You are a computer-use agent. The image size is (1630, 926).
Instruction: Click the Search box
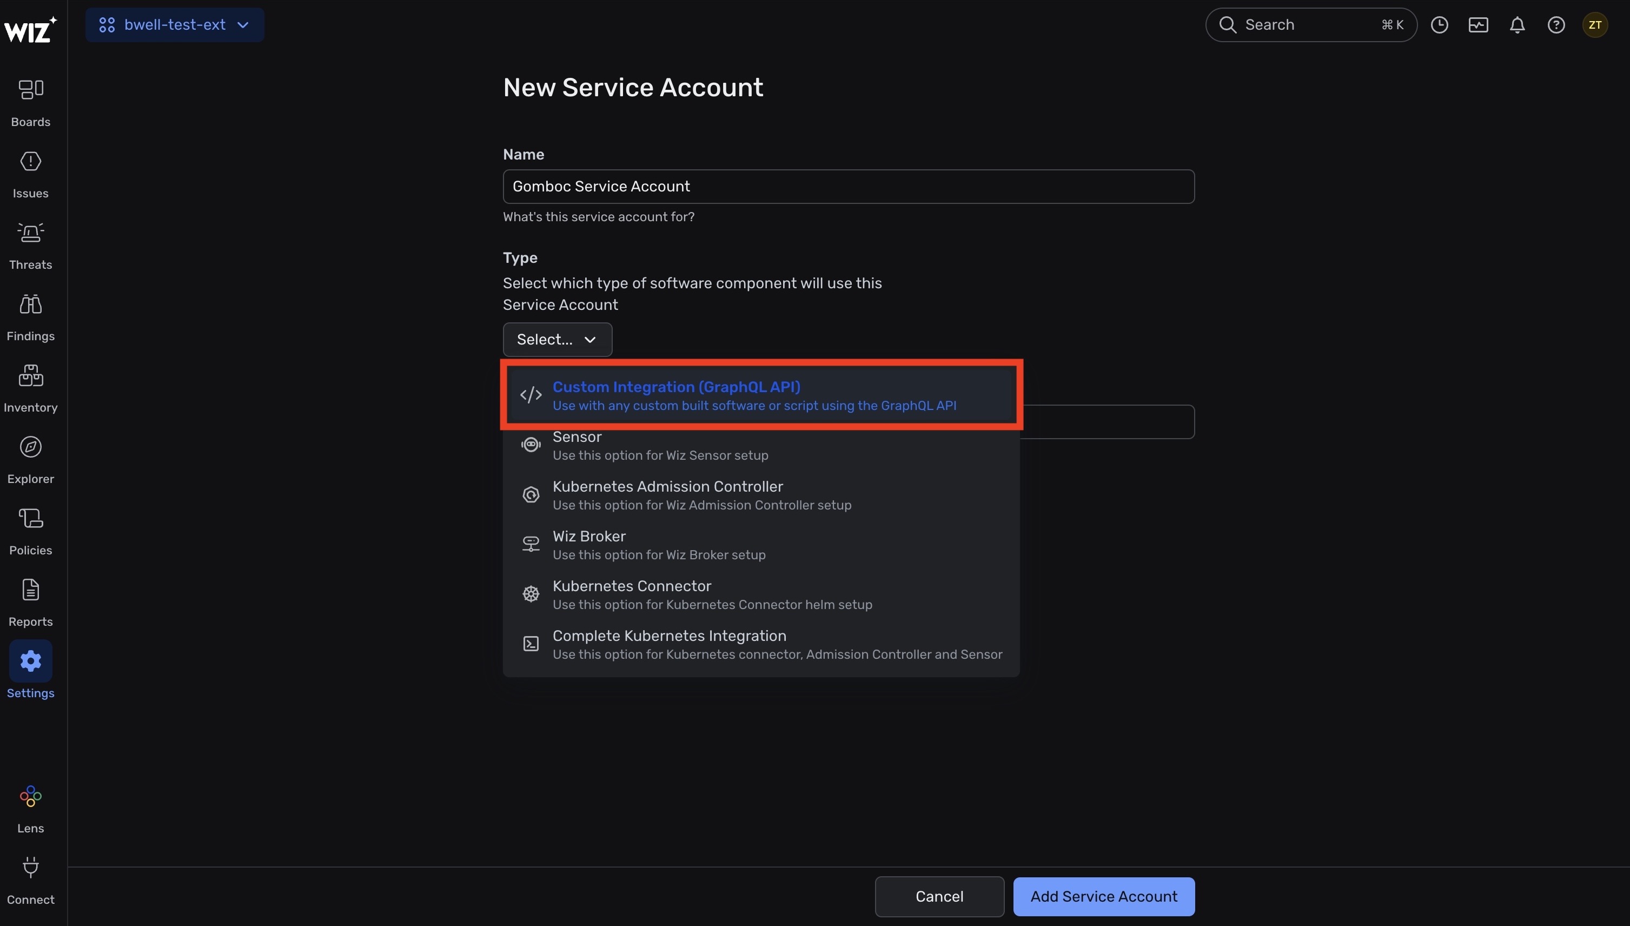pos(1311,25)
